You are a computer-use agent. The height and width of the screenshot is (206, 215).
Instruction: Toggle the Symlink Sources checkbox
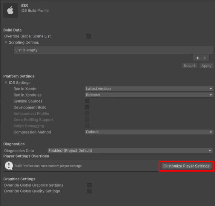click(x=87, y=101)
